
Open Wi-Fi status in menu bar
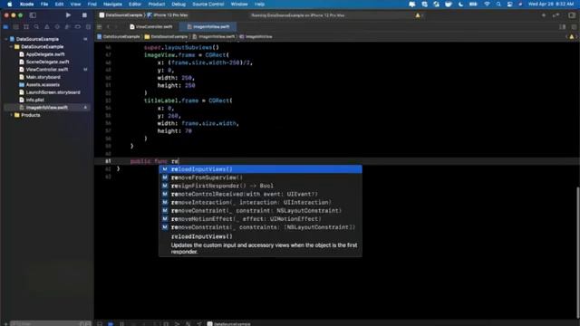point(487,4)
